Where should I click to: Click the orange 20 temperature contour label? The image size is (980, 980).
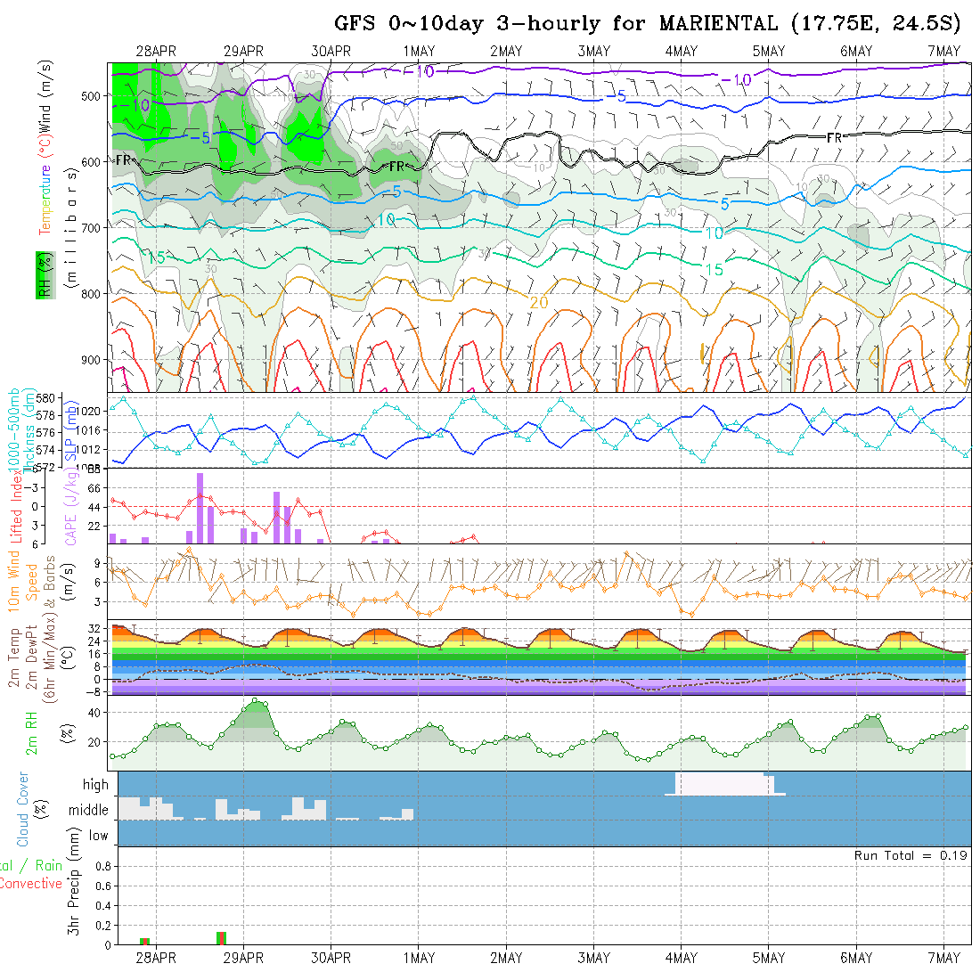pyautogui.click(x=539, y=303)
